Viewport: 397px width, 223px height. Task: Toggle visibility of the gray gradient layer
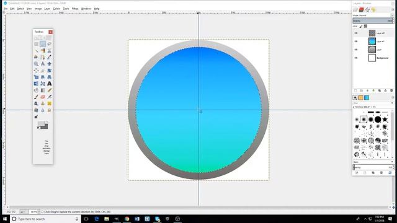(356, 50)
